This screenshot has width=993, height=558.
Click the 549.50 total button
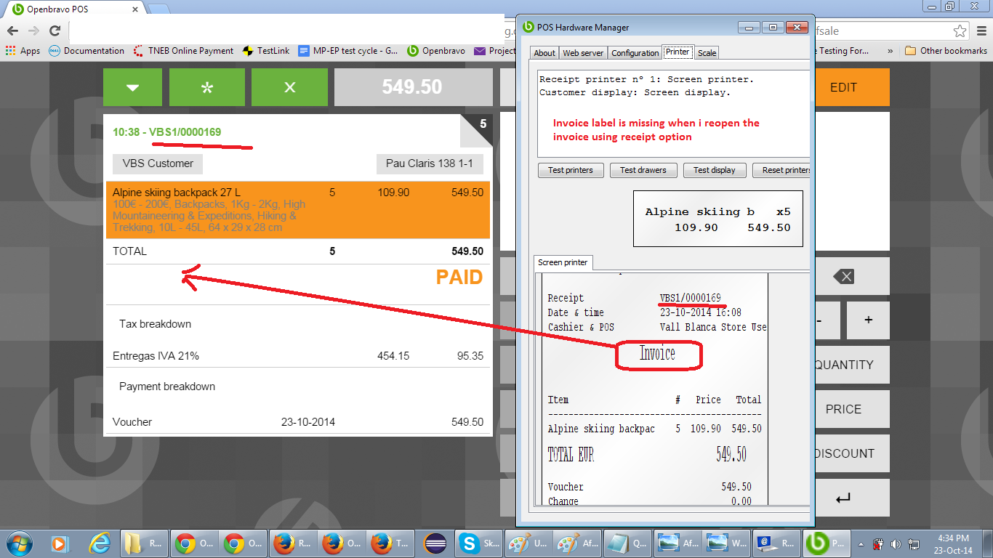(x=412, y=87)
